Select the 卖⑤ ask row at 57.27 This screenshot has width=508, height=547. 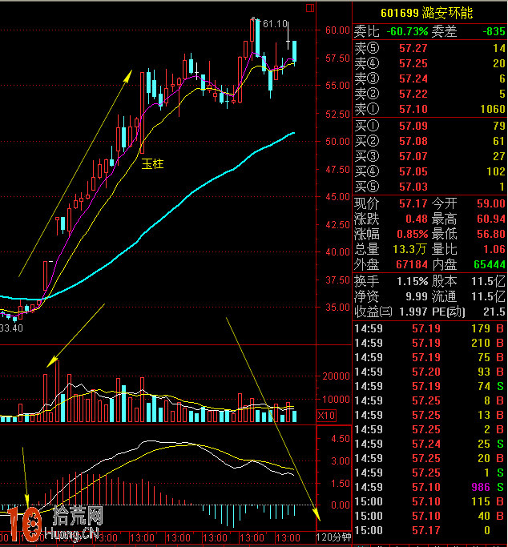point(429,48)
